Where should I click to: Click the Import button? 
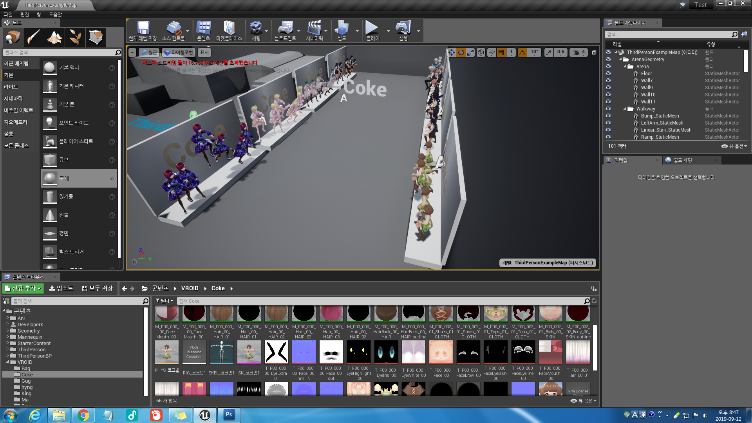pos(61,288)
